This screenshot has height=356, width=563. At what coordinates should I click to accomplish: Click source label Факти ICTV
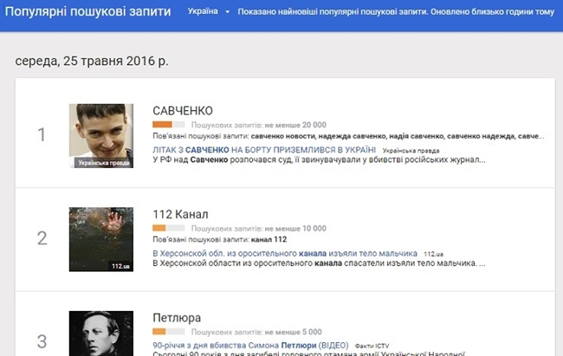[x=372, y=346]
